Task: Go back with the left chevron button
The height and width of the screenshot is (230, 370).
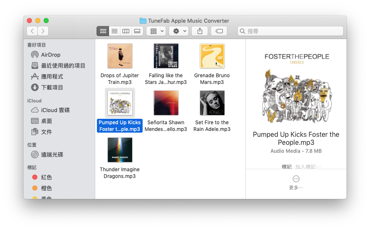Action: click(32, 31)
